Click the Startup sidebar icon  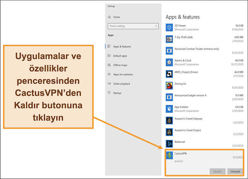[x=109, y=93]
